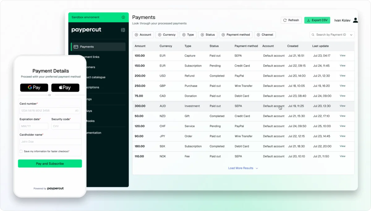Screen dimensions: 371x211
Task: Add Type filter
Action: [x=188, y=35]
